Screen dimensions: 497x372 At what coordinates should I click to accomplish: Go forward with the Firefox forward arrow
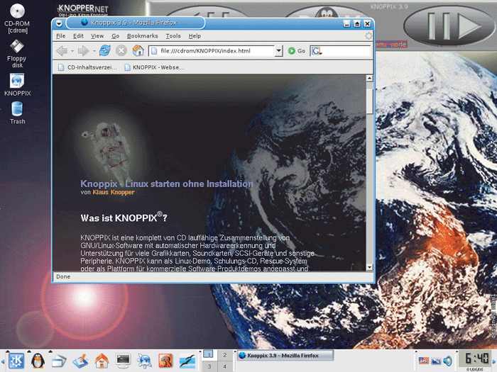click(x=83, y=50)
